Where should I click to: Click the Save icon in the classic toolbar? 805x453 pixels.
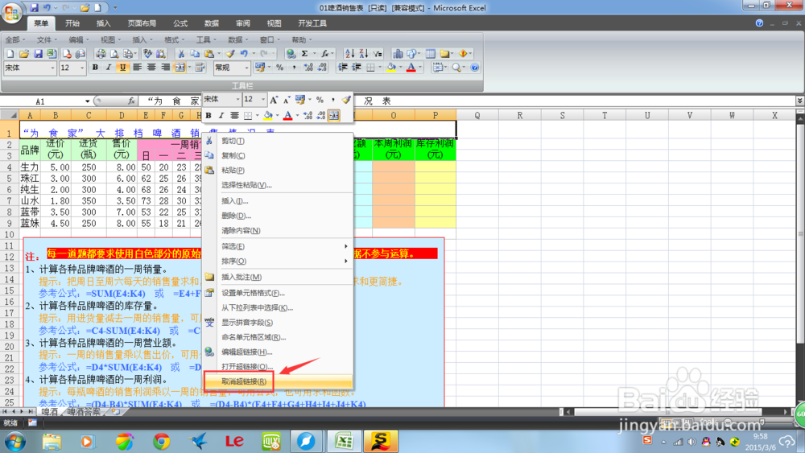tap(38, 53)
